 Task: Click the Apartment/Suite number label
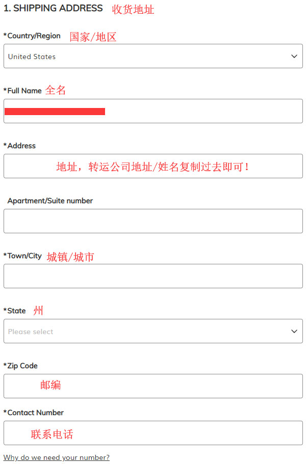click(x=50, y=201)
